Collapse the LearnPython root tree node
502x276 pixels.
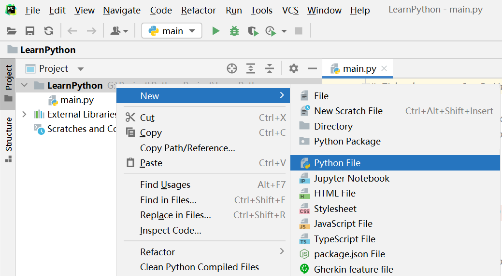[x=24, y=86]
